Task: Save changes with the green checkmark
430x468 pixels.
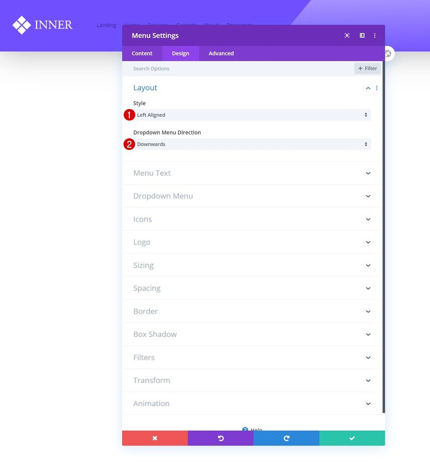Action: click(x=352, y=438)
